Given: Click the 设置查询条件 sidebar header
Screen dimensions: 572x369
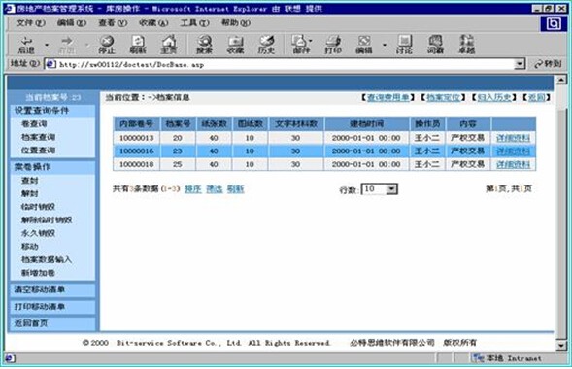Looking at the screenshot, I should (x=52, y=111).
